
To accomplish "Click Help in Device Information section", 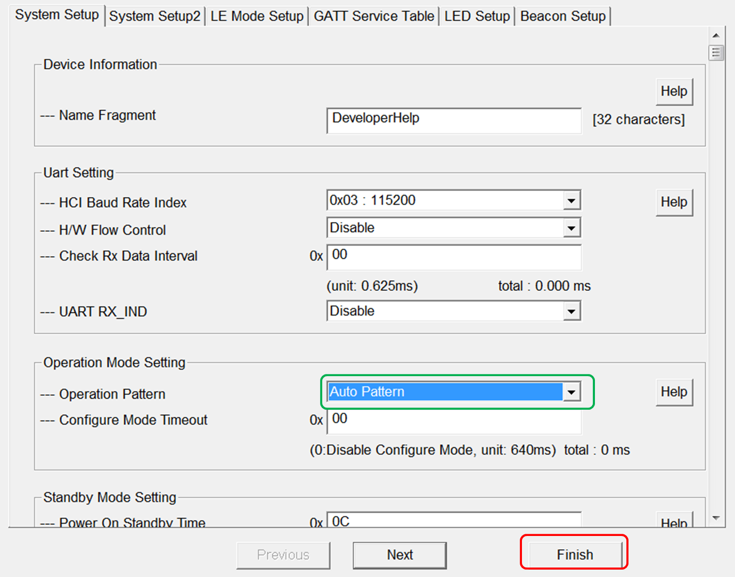I will (674, 92).
